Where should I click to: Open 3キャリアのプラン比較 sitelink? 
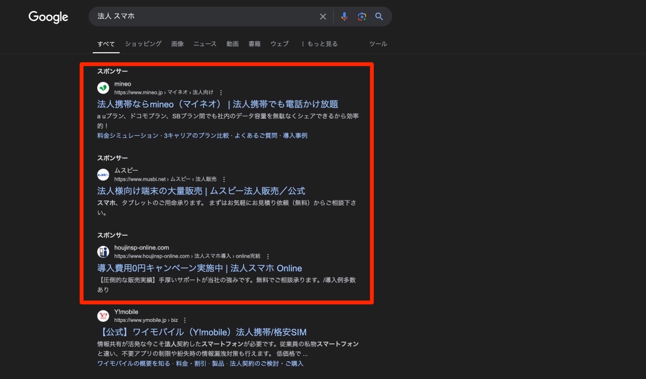click(x=196, y=136)
